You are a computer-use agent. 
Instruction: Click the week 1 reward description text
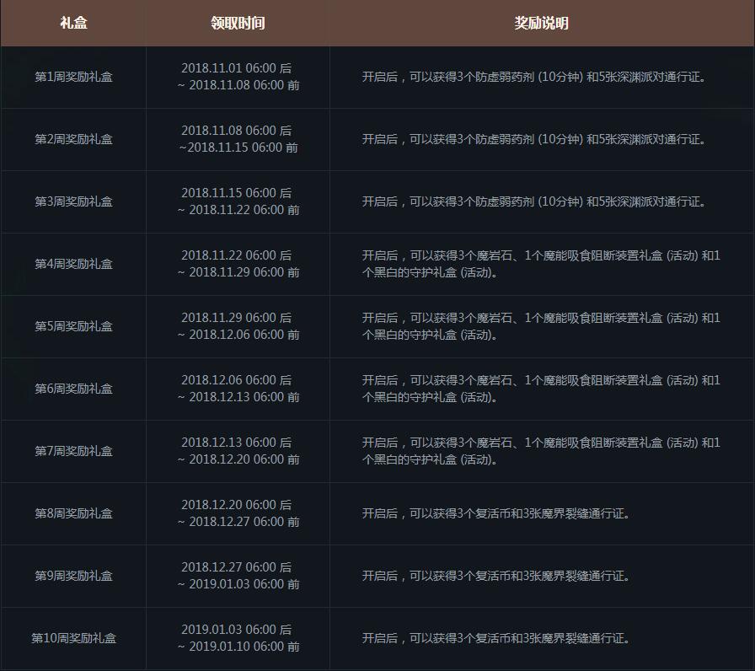pos(533,77)
